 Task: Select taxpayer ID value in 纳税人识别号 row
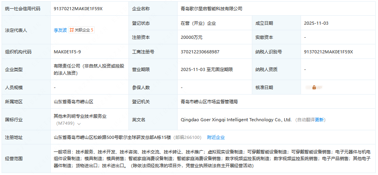[328, 52]
